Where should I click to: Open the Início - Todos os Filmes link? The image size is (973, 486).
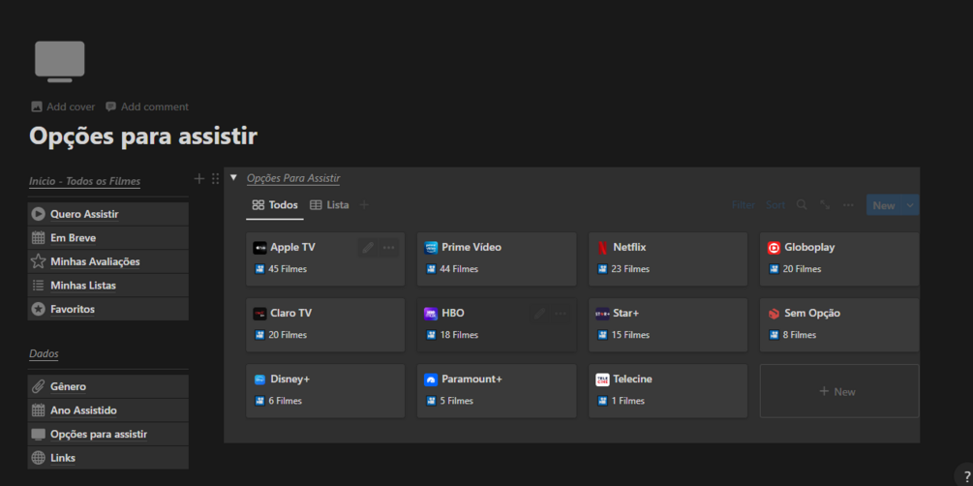[x=84, y=181]
